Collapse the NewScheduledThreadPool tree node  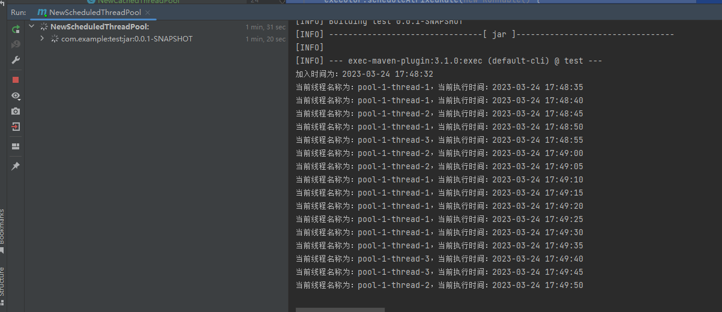32,26
